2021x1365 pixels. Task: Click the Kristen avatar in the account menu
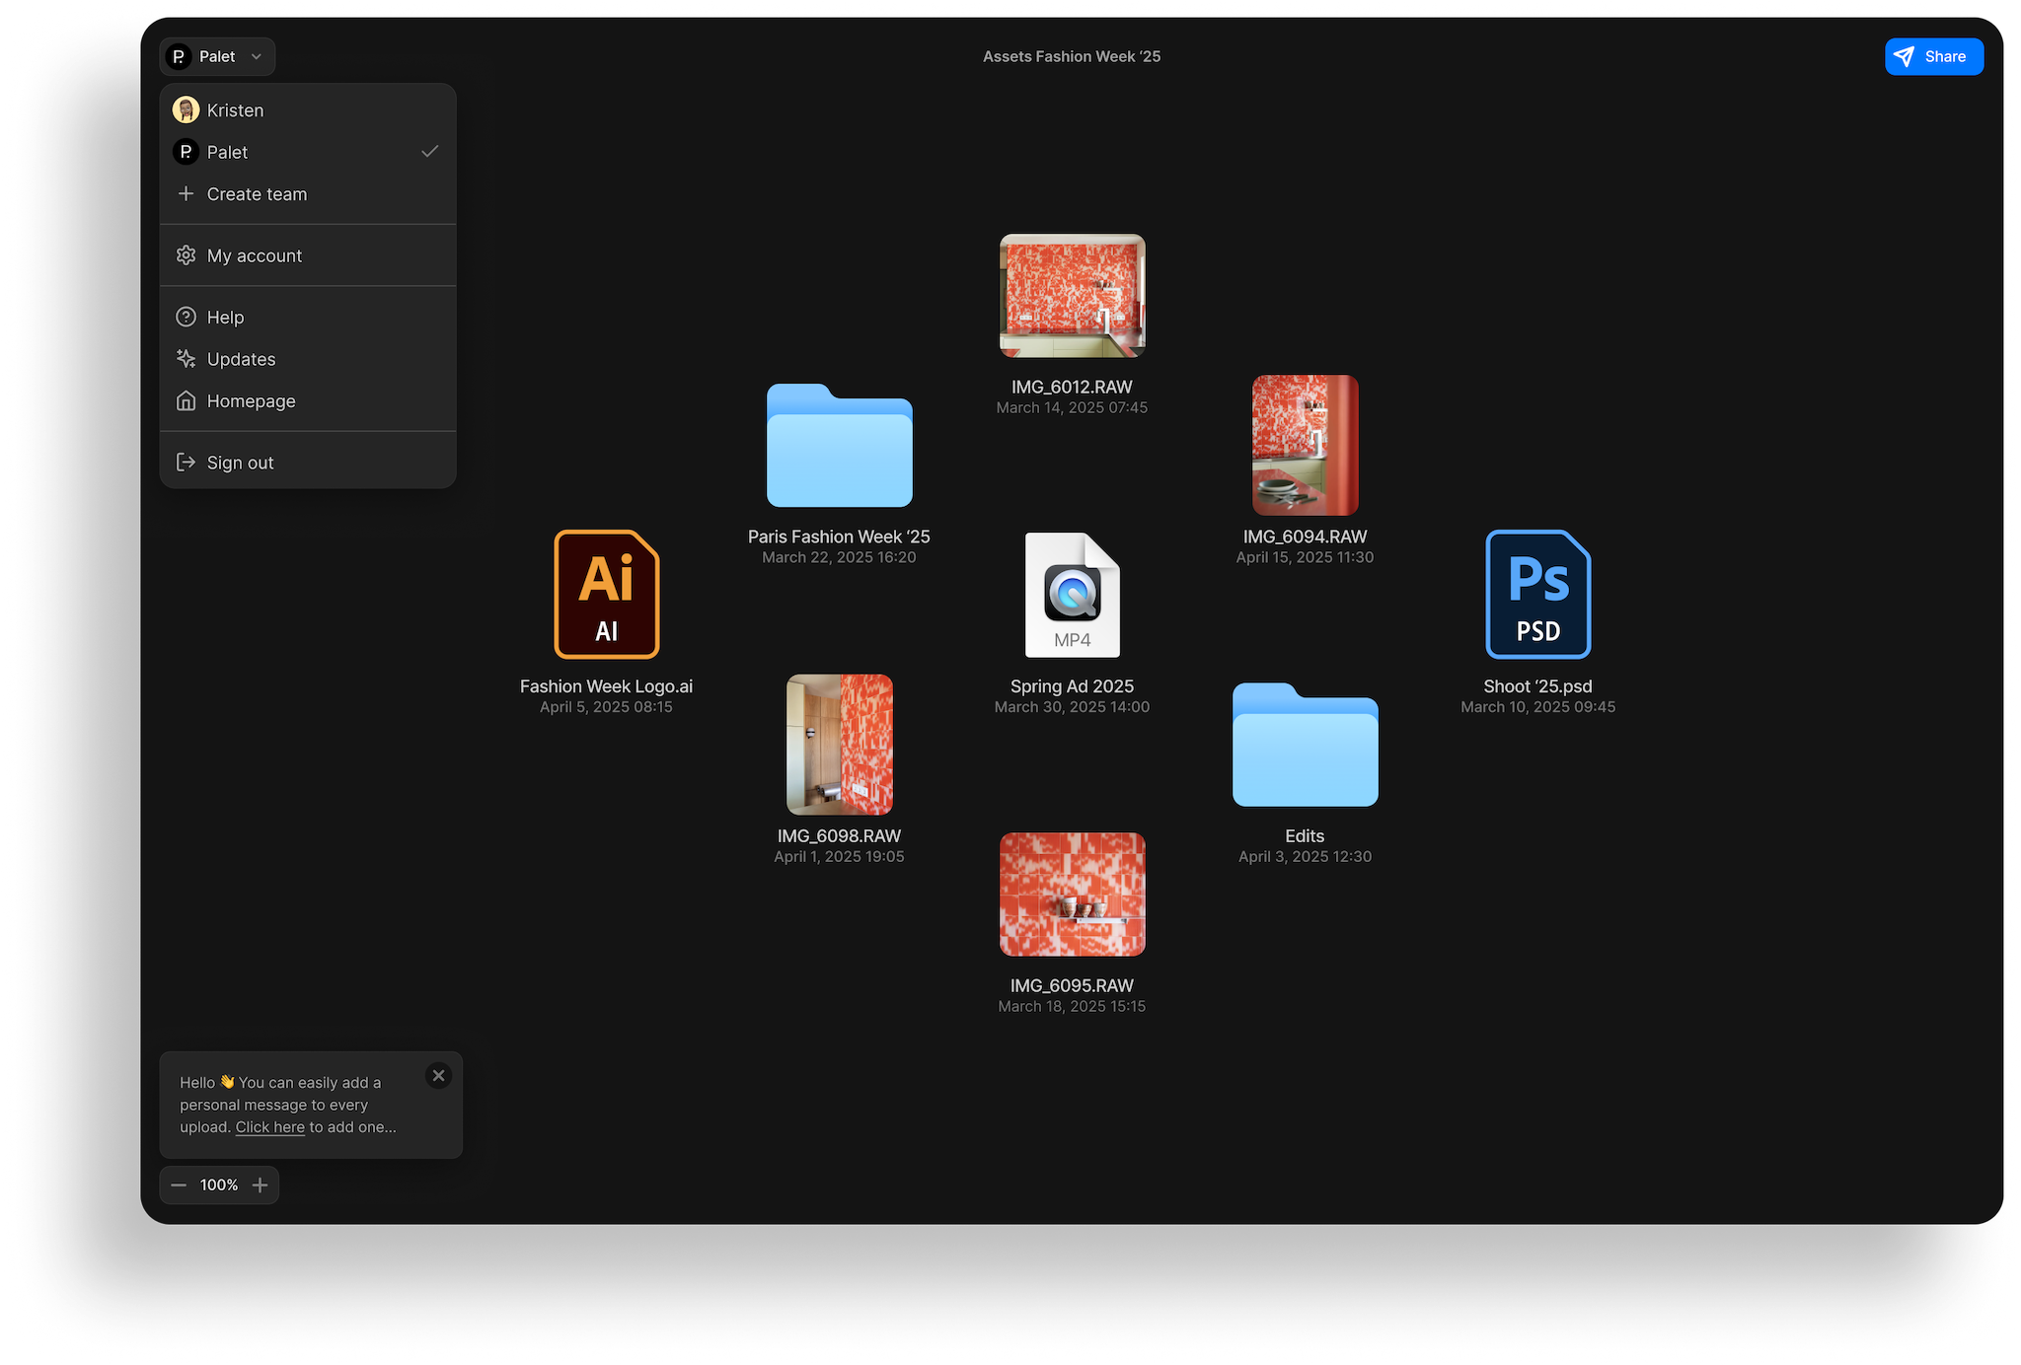186,110
